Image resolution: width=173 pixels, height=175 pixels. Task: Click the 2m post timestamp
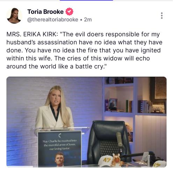click(x=88, y=20)
